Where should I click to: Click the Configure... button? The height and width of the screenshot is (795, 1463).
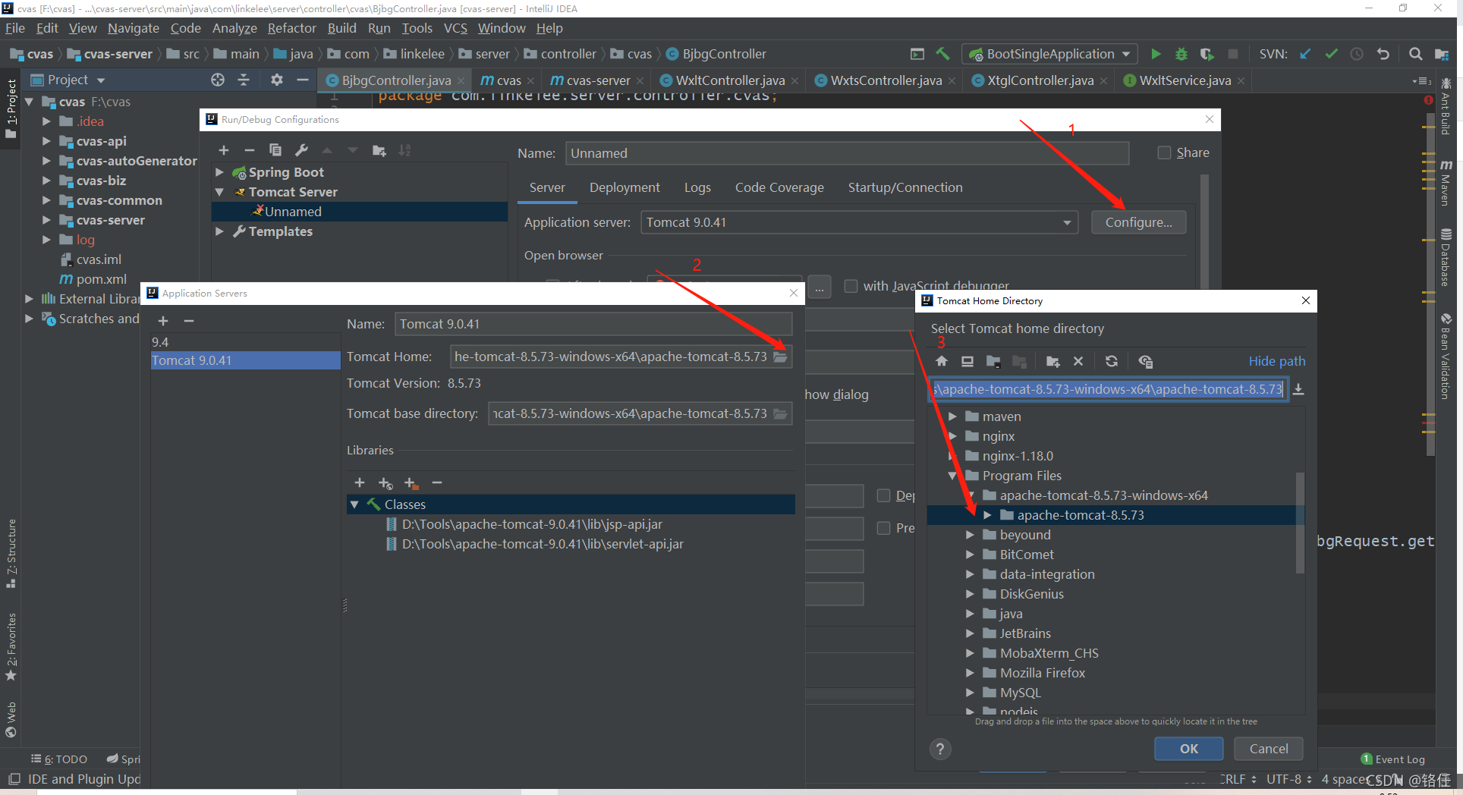coord(1138,222)
